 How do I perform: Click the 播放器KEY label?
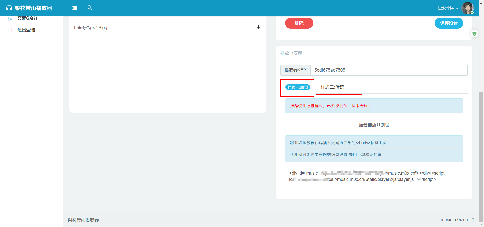pyautogui.click(x=295, y=70)
